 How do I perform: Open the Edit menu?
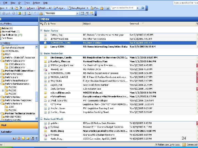(x=5, y=3)
